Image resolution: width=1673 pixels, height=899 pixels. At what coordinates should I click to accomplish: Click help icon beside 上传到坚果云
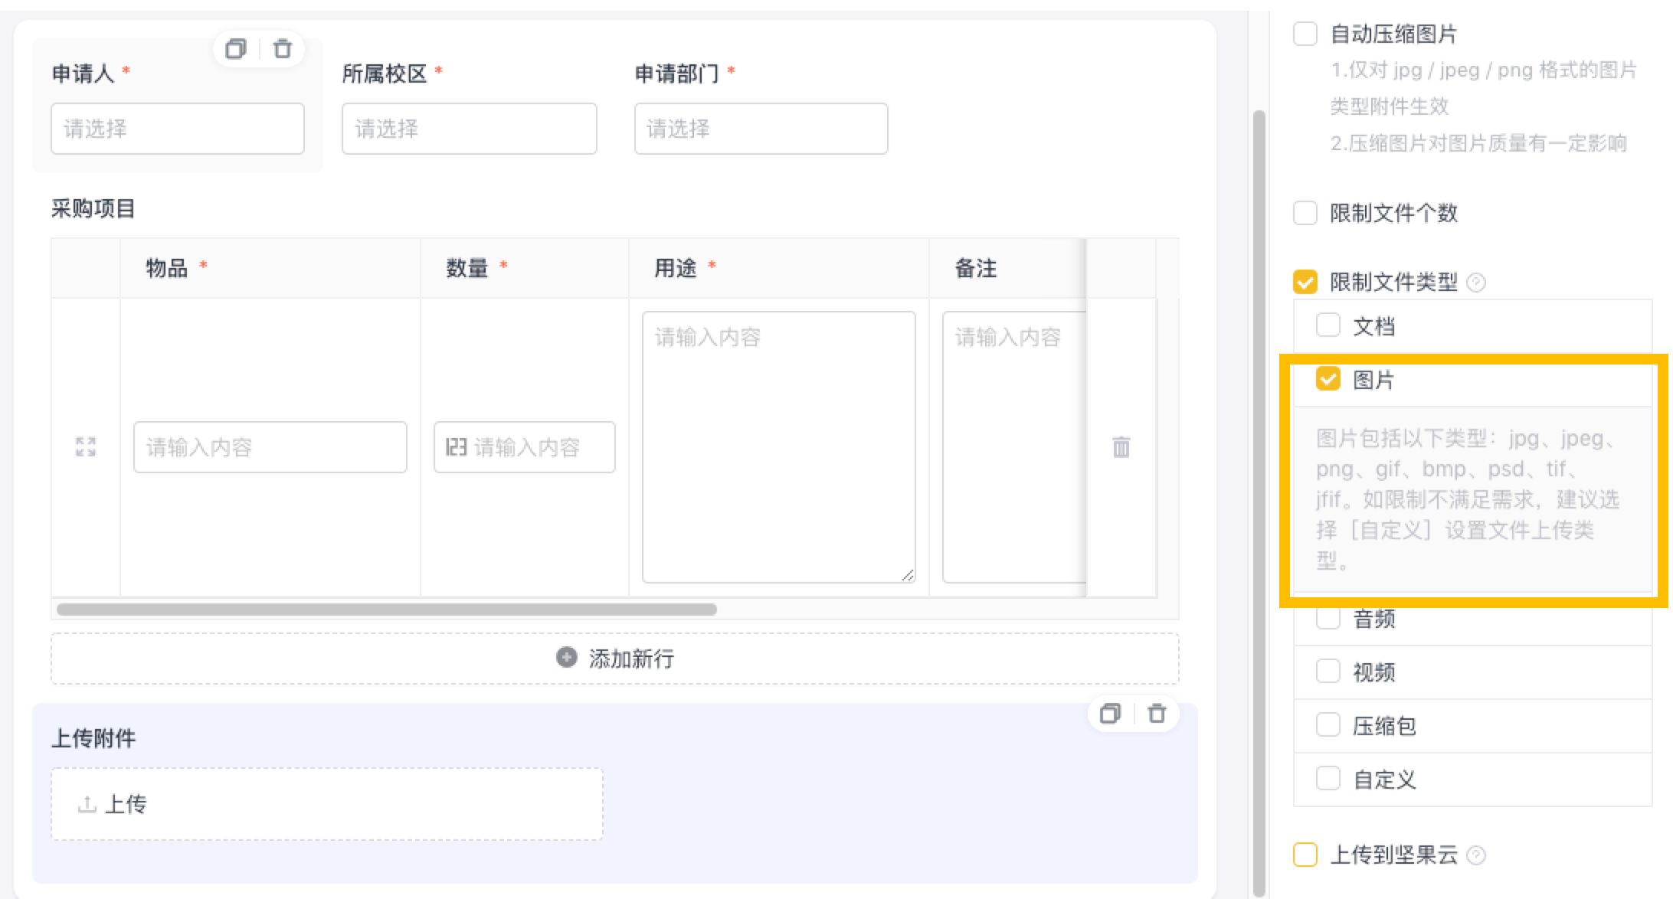pyautogui.click(x=1476, y=855)
